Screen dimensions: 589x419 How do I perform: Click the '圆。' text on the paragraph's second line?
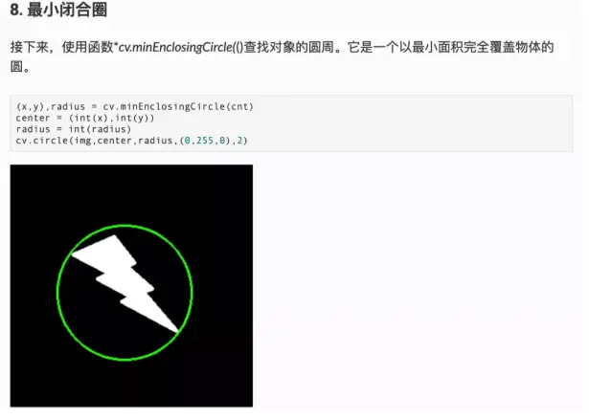(20, 66)
